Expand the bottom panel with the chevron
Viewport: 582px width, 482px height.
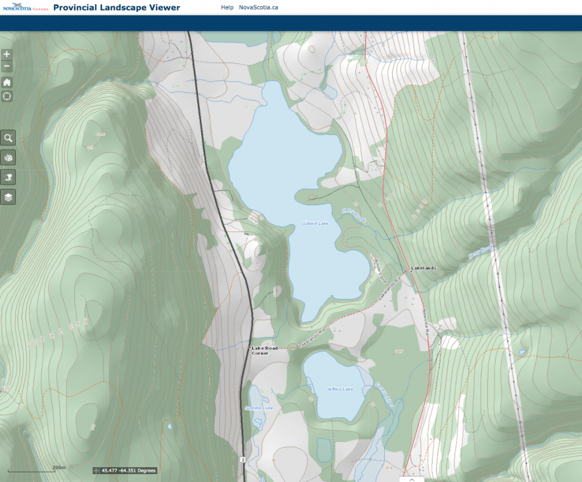point(412,479)
